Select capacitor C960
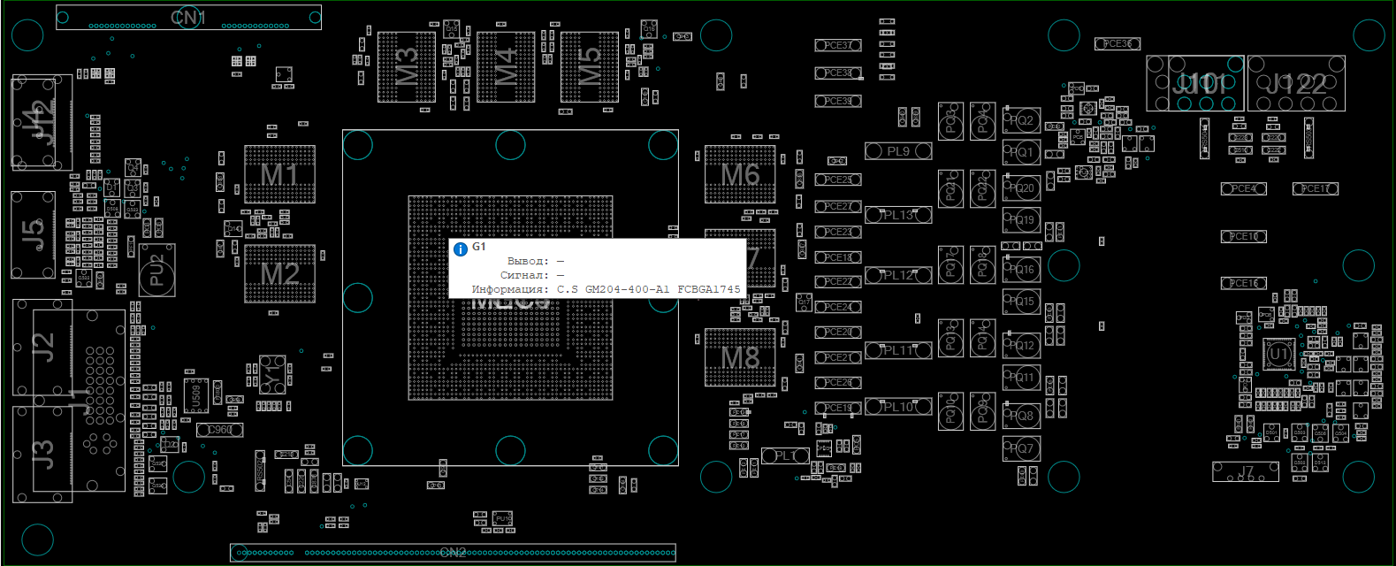This screenshot has height=566, width=1396. click(x=219, y=430)
